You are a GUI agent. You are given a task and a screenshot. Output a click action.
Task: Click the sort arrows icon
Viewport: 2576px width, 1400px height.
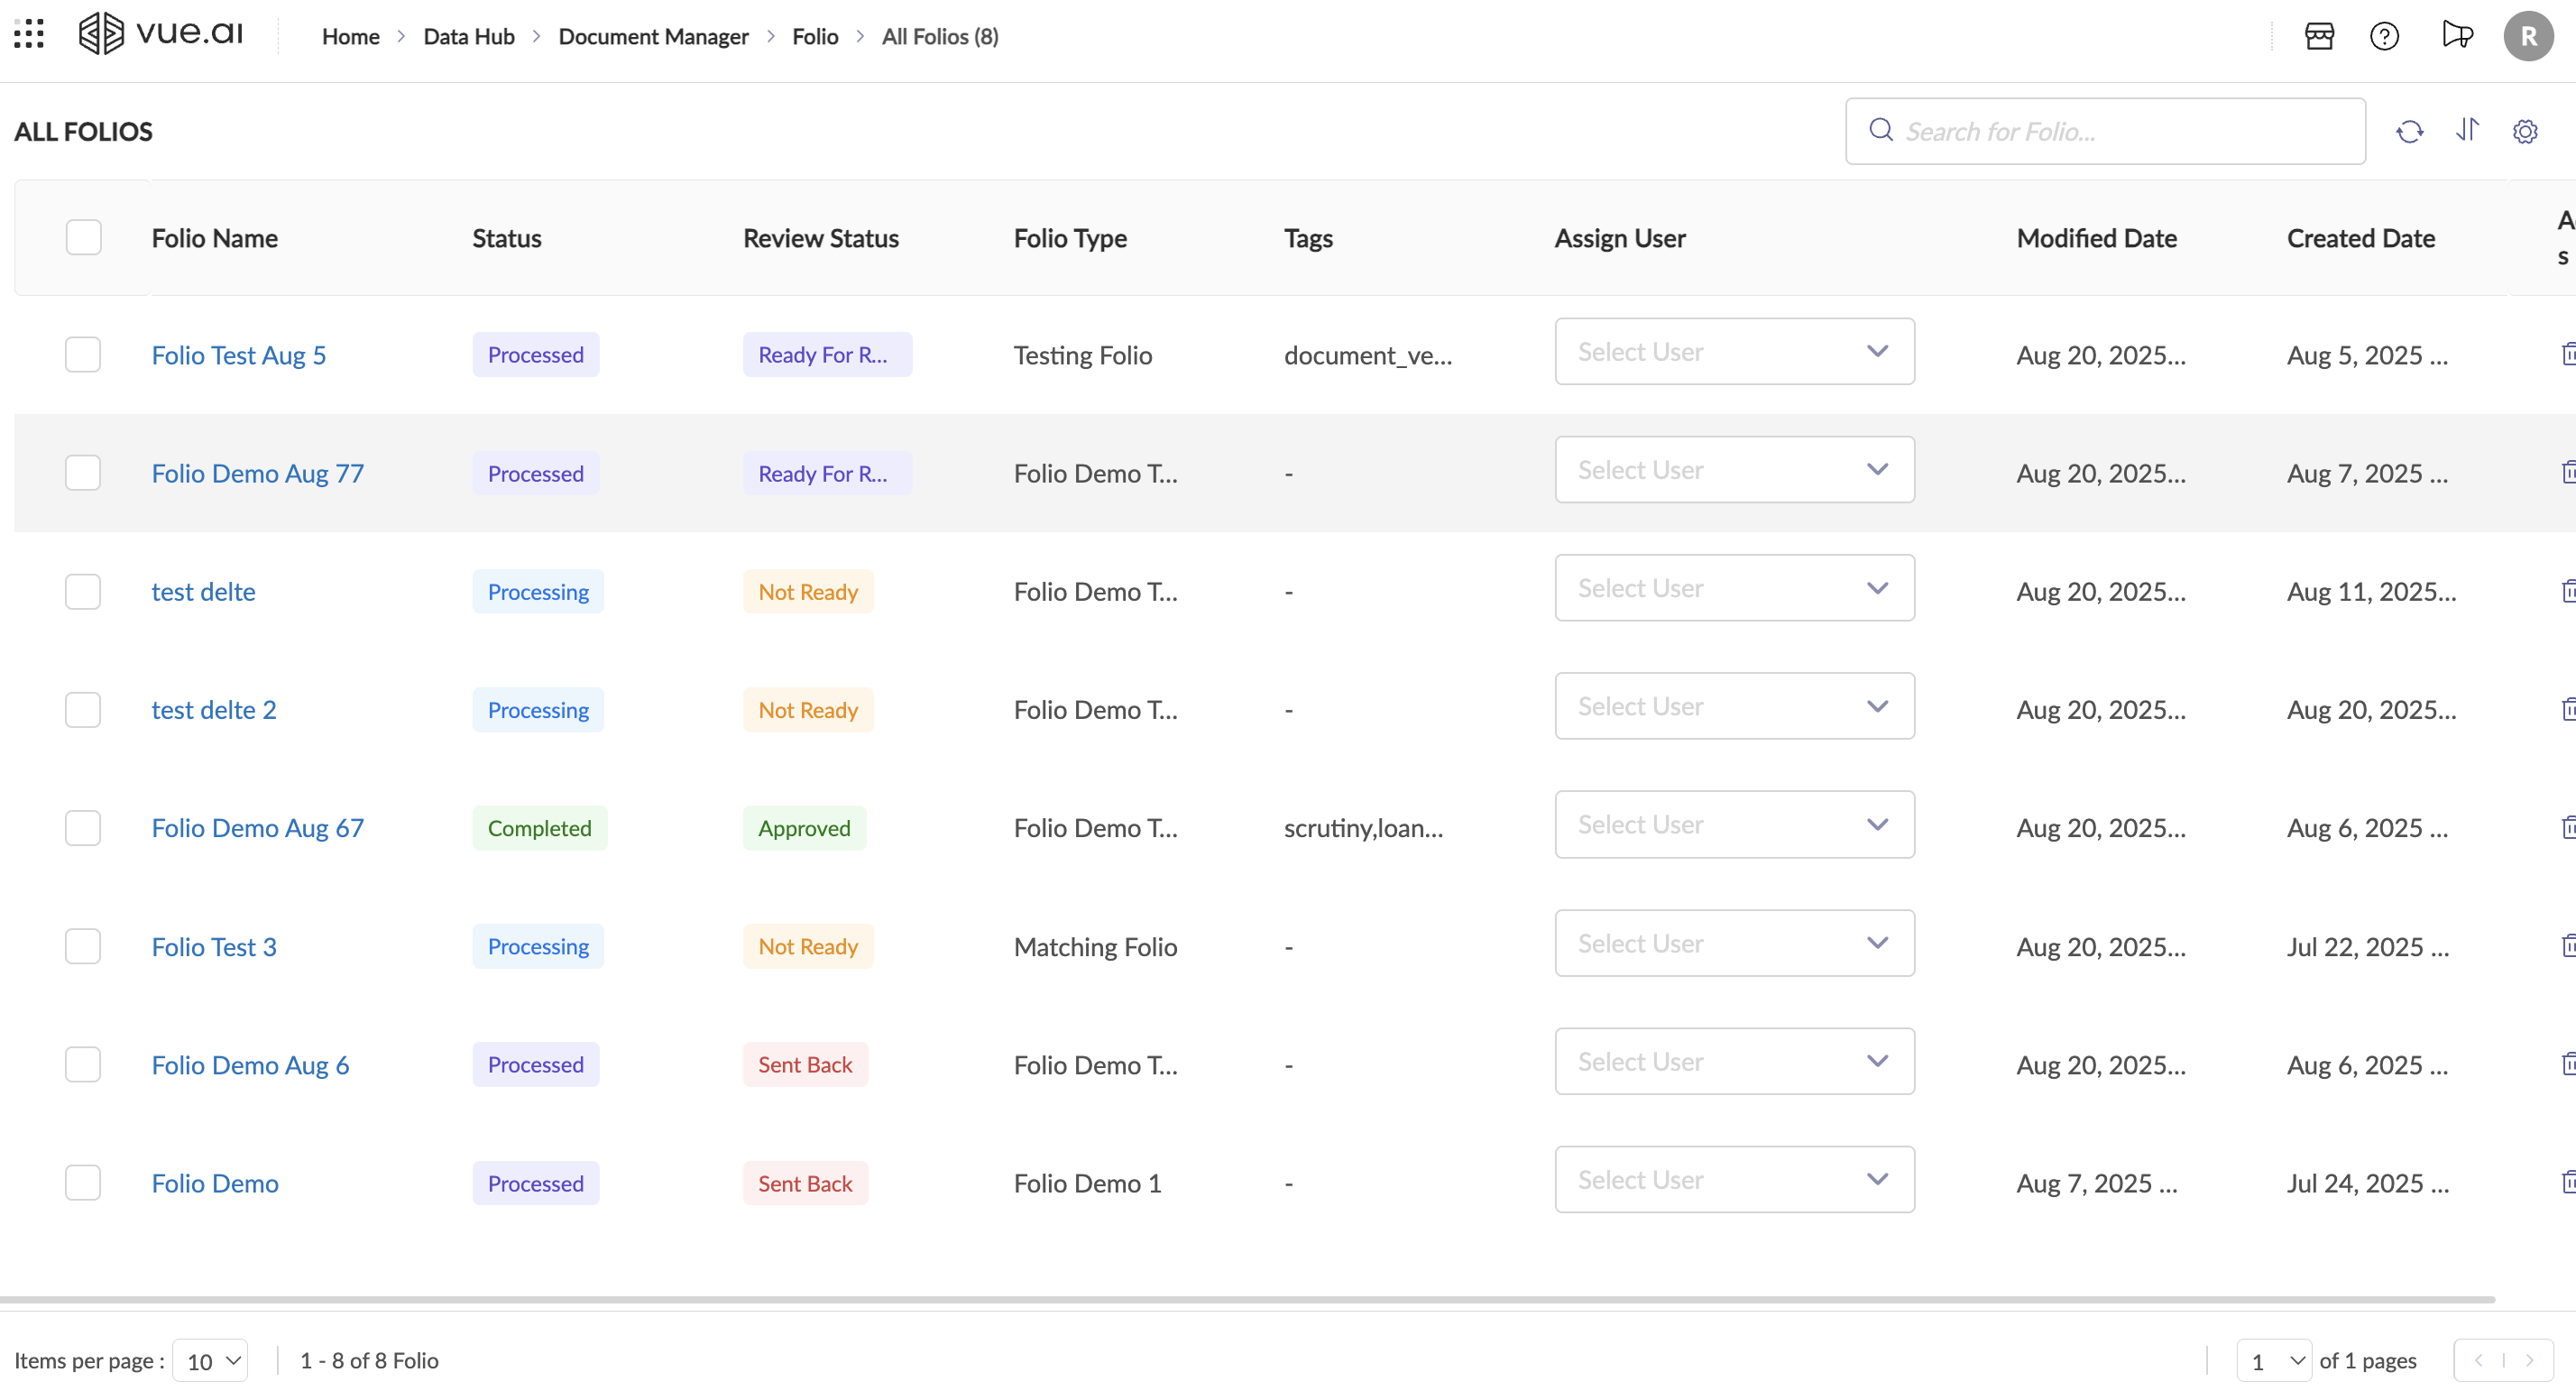(2467, 130)
